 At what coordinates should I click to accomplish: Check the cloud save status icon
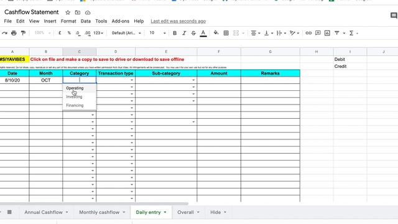[88, 12]
